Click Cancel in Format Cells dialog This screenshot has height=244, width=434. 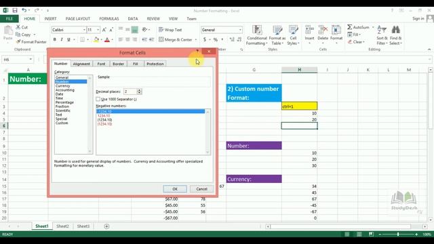pos(201,189)
